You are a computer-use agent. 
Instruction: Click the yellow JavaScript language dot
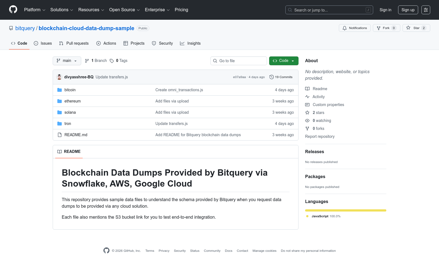(x=307, y=216)
